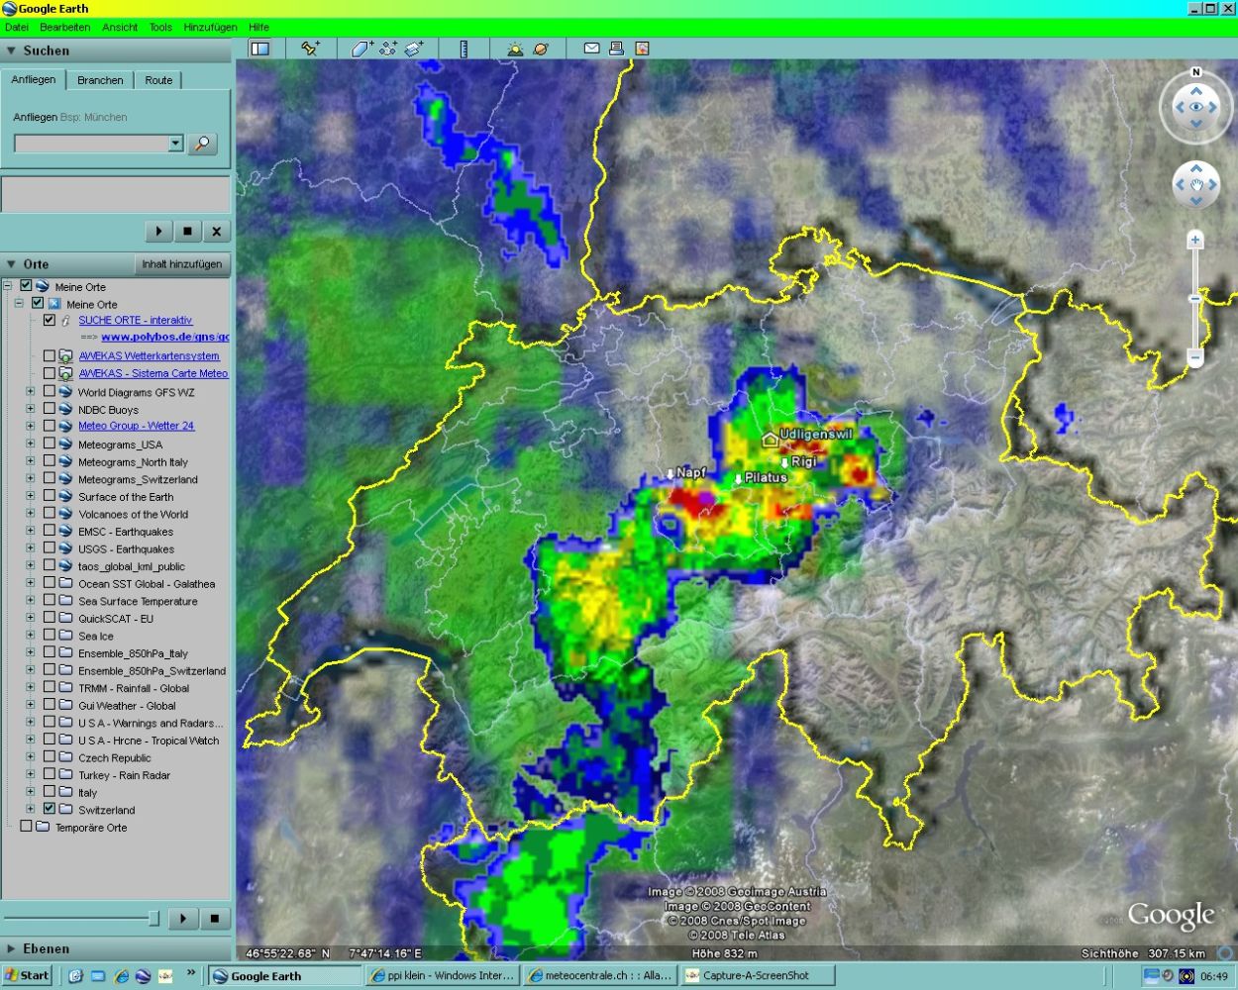Click the Rigi placemark on map
The width and height of the screenshot is (1238, 990).
(785, 462)
